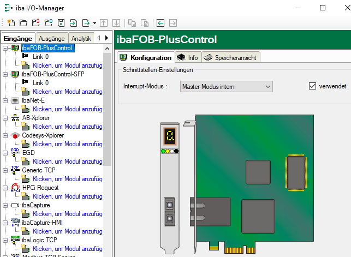351x257 pixels.
Task: Click the new project toolbar icon
Action: (x=11, y=23)
